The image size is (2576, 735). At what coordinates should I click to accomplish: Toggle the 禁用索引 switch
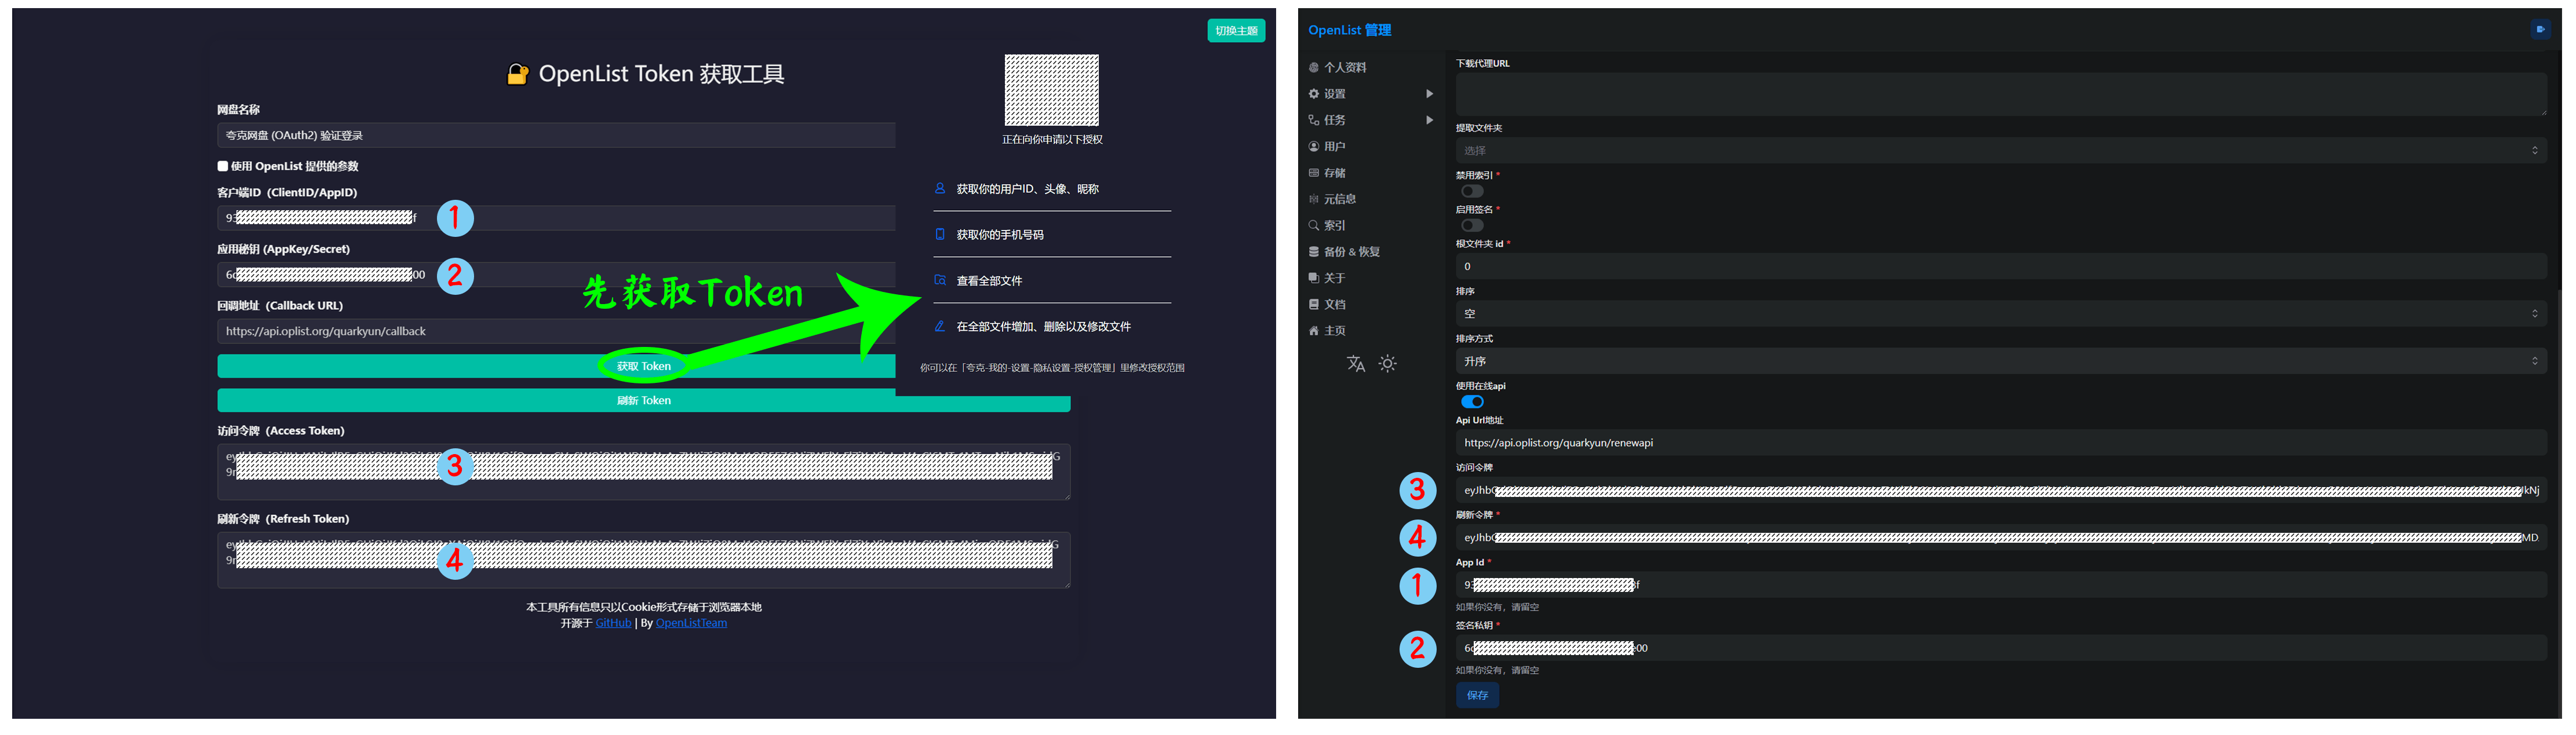(x=1472, y=191)
